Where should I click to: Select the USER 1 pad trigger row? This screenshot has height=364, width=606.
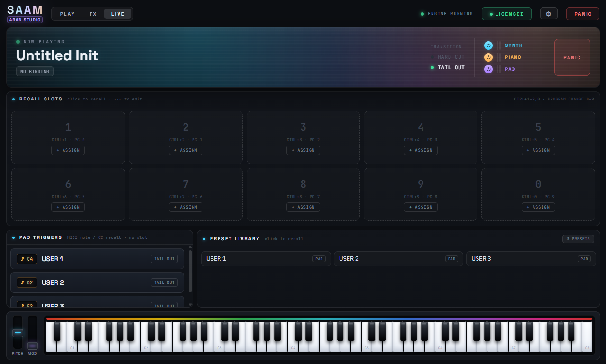[97, 259]
